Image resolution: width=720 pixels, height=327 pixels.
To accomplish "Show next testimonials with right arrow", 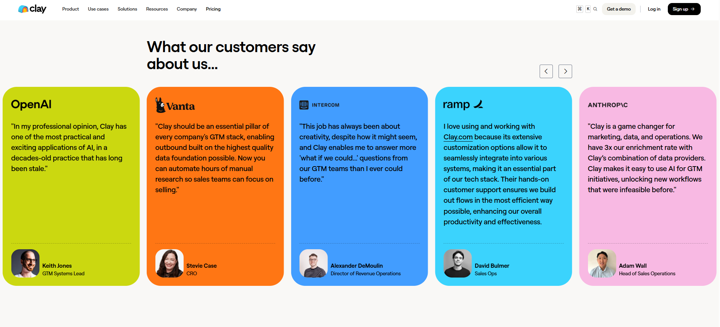I will (565, 71).
